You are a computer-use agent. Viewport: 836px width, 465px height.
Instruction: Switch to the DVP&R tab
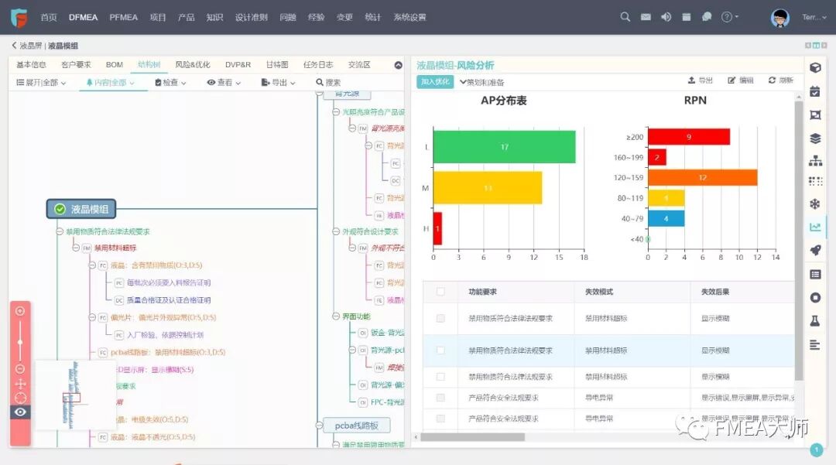[238, 64]
